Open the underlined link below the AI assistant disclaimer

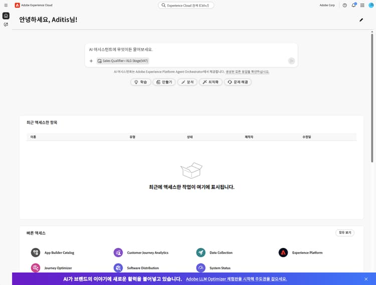tap(247, 72)
